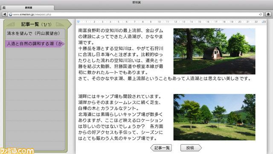The height and width of the screenshot is (154, 273).
Task: Select the campsite lawn photo
Action: pos(214,117)
